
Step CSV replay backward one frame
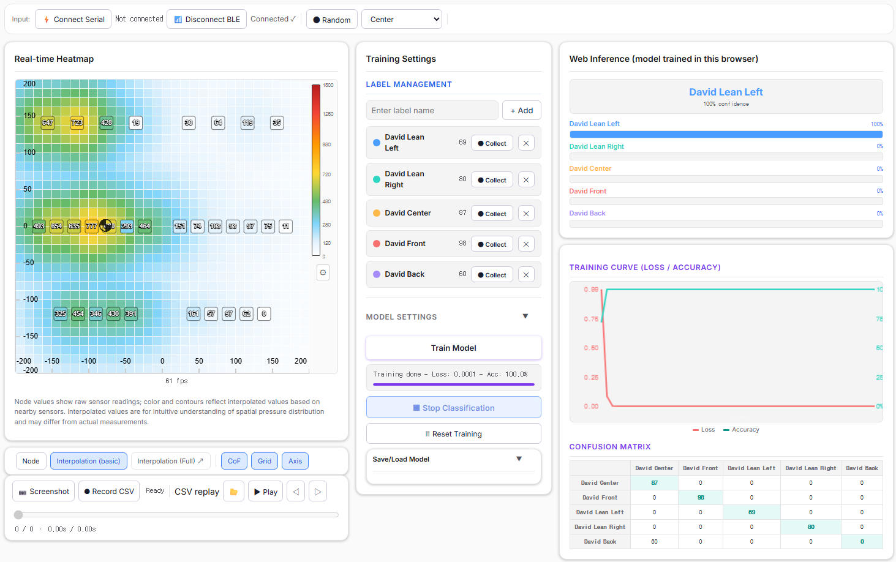tap(296, 492)
